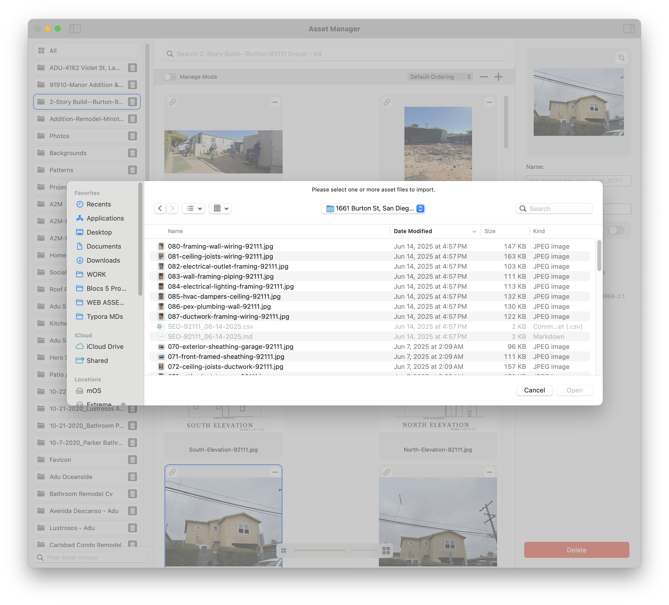Open the icon grouping dropdown in the dialog
The image size is (669, 605).
[221, 209]
